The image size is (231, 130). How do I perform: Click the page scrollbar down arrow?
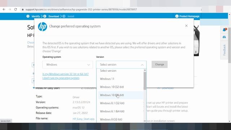[230, 121]
